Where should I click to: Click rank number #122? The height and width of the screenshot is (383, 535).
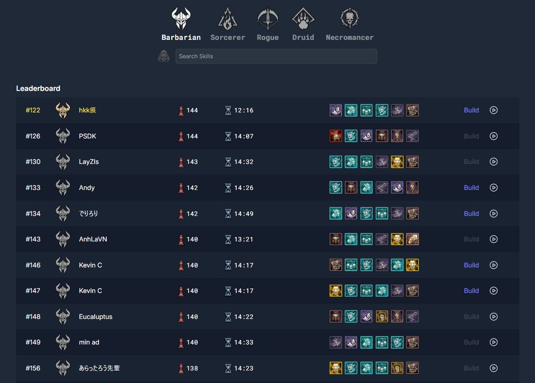[33, 110]
